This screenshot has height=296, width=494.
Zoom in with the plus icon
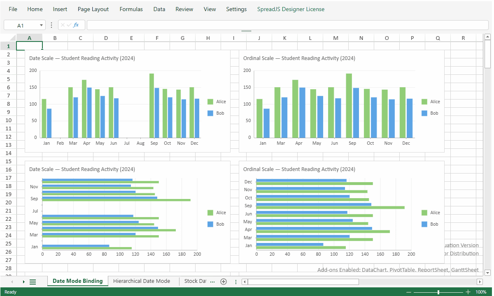tap(468, 292)
